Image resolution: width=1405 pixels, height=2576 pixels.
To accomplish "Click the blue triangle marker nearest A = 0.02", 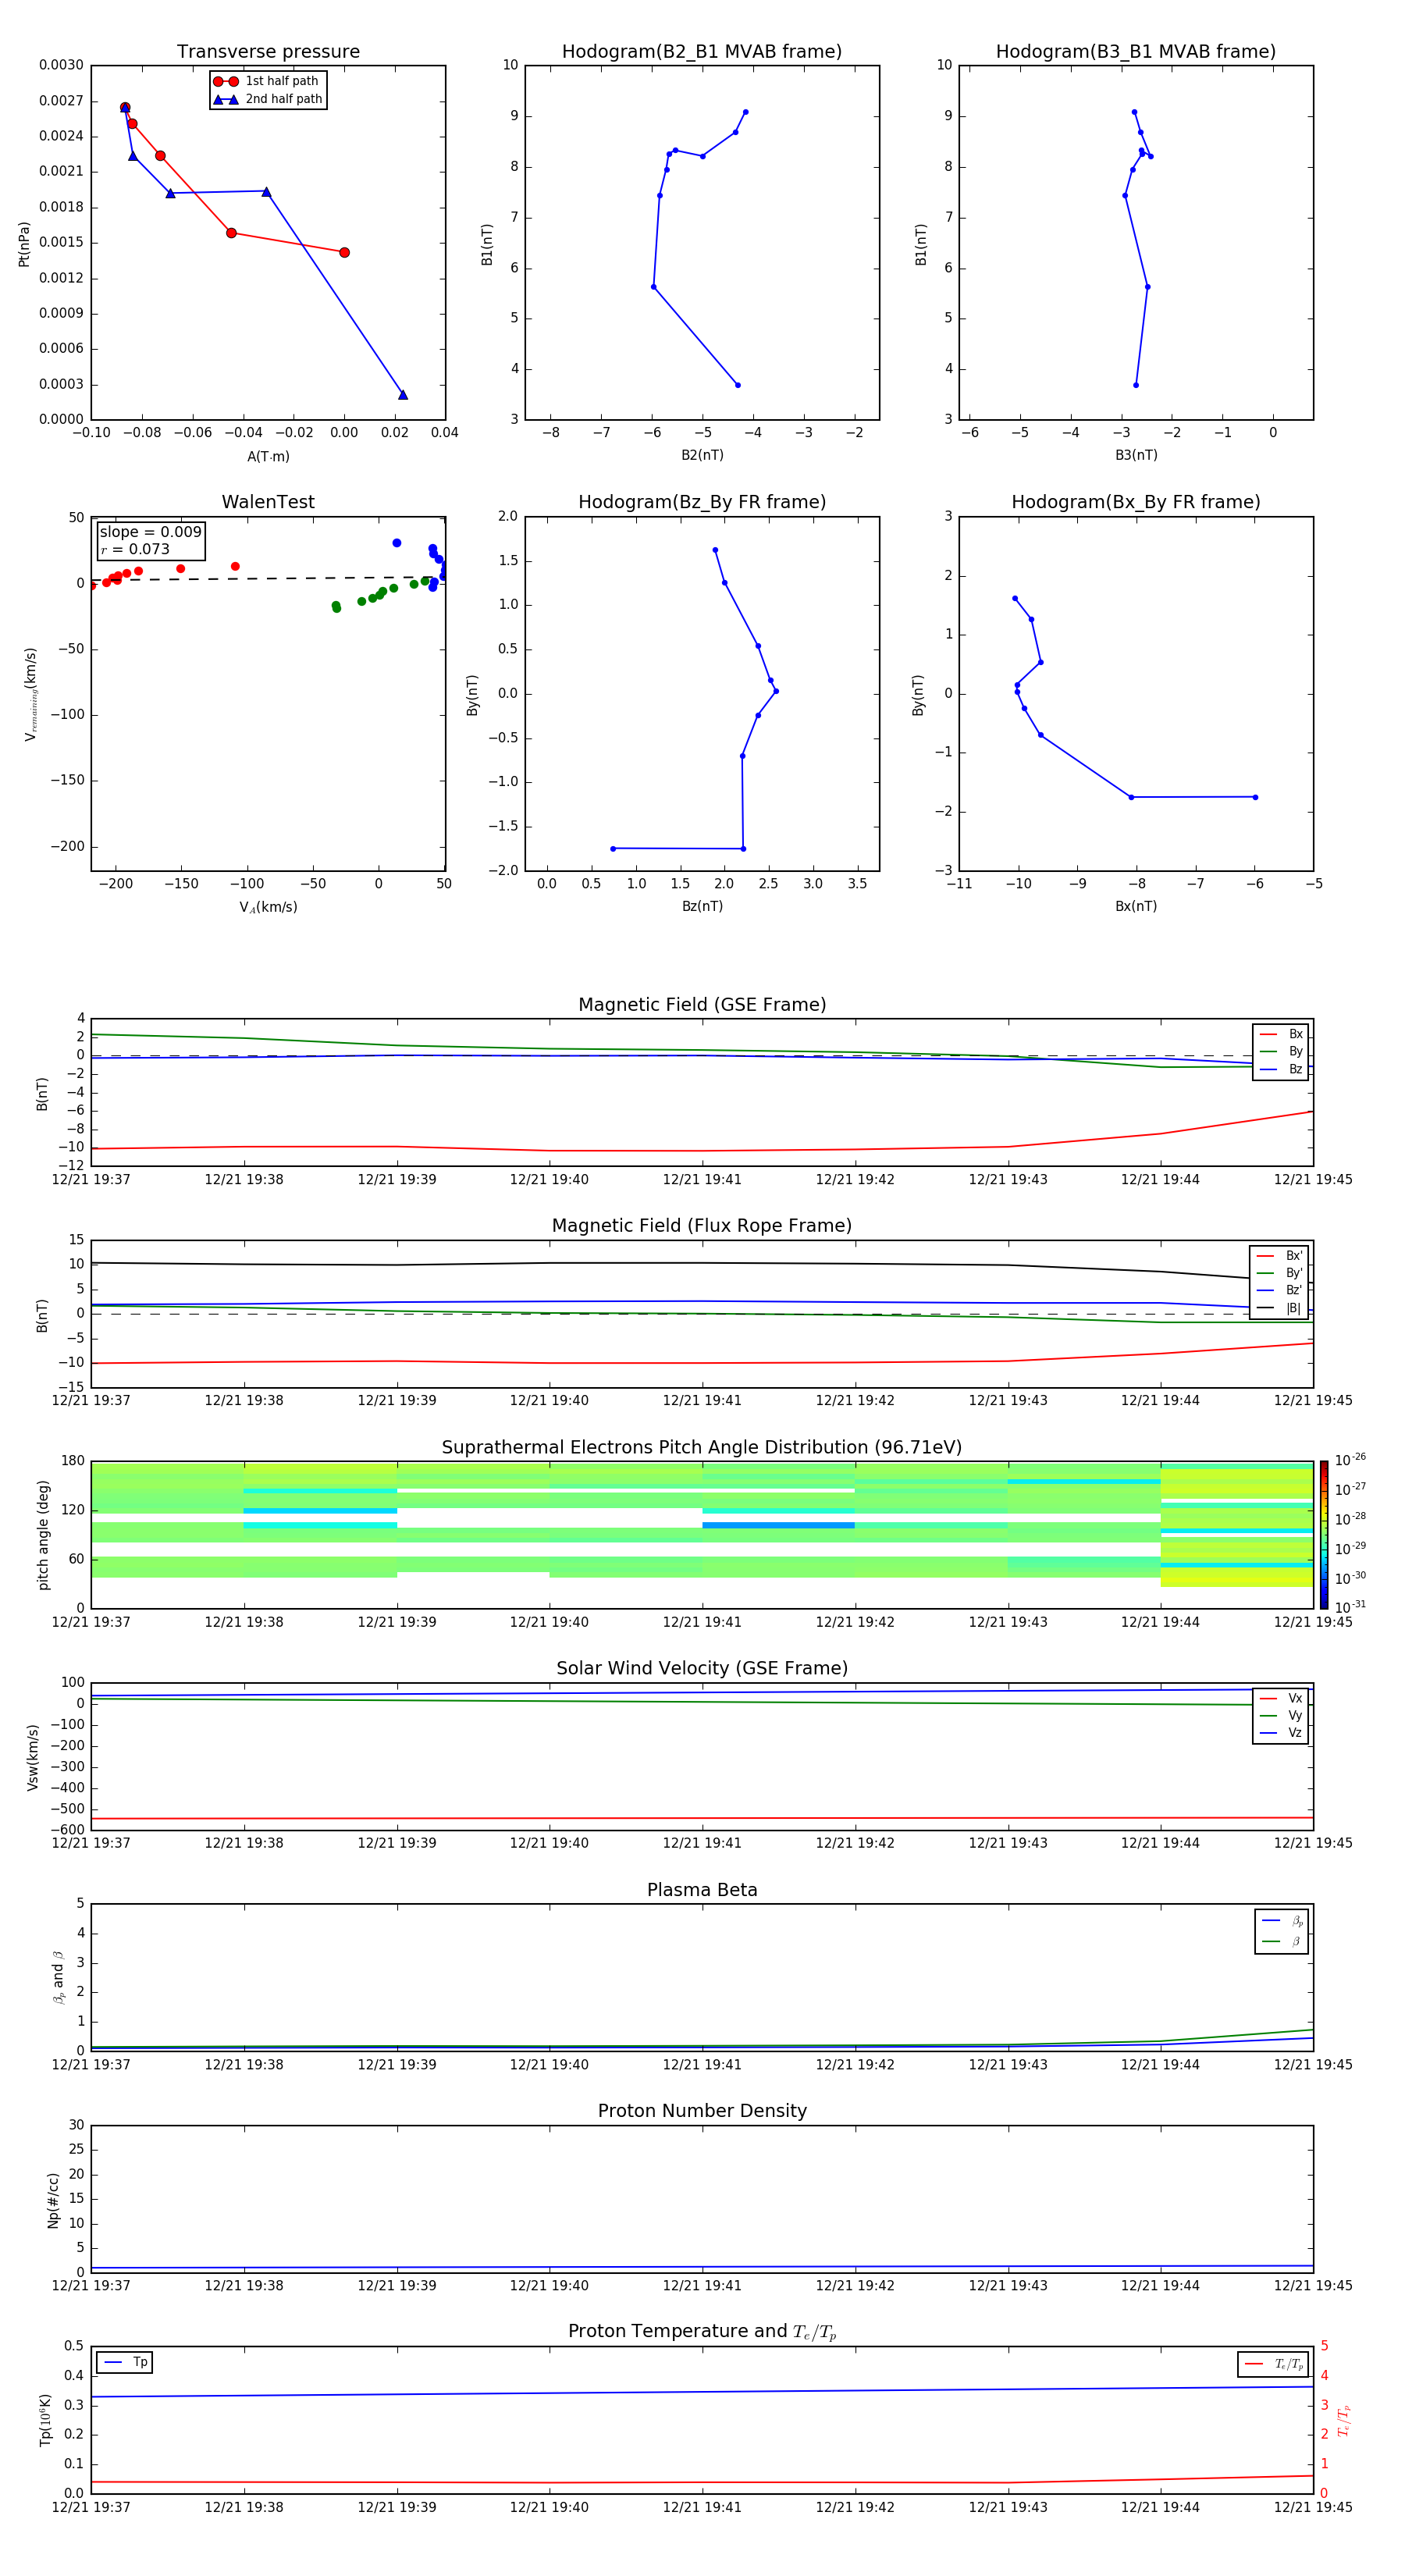I will tap(403, 395).
